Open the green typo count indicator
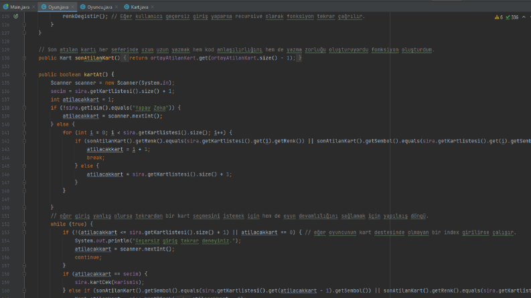Viewport: 531px width, 298px height. click(512, 17)
